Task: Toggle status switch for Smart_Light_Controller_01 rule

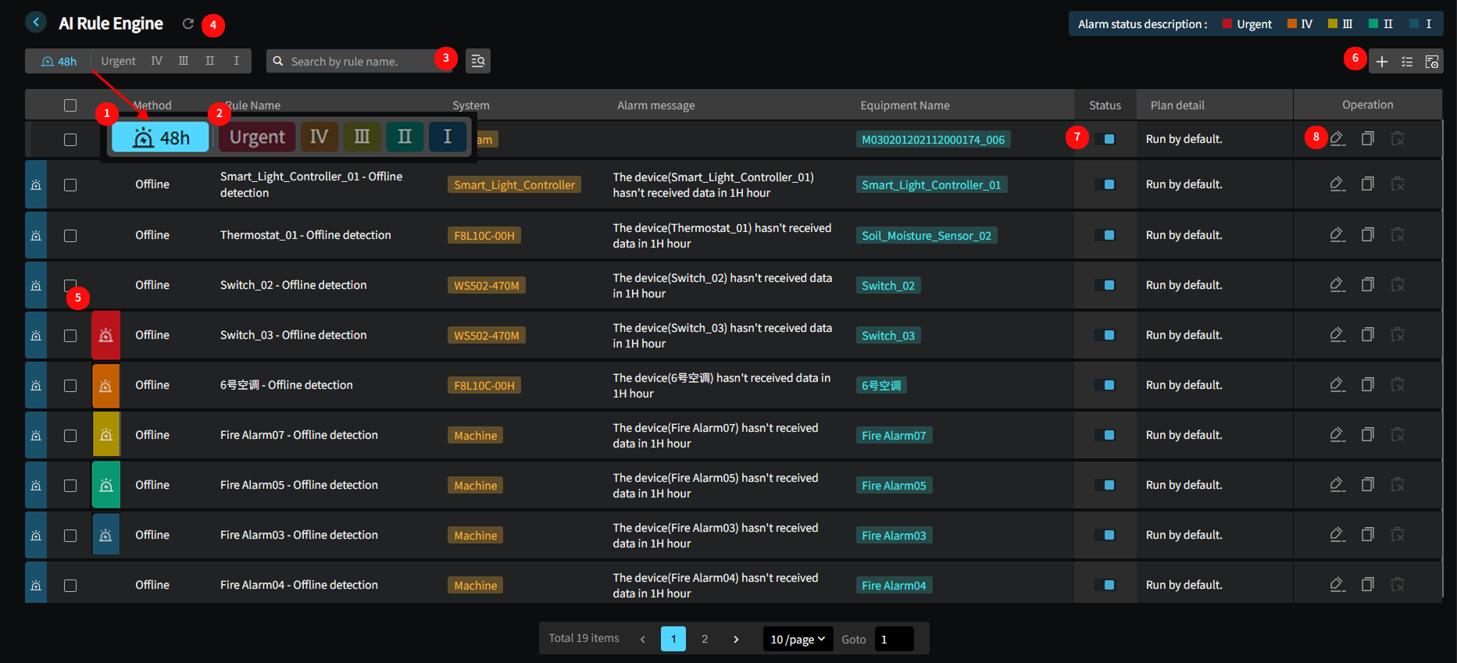Action: 1105,185
